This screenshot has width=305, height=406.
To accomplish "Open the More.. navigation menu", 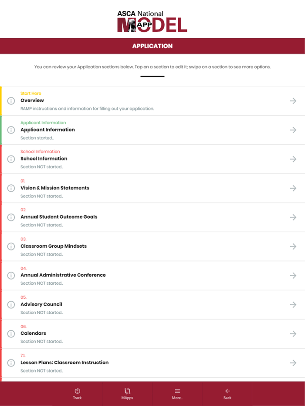I will point(177,391).
